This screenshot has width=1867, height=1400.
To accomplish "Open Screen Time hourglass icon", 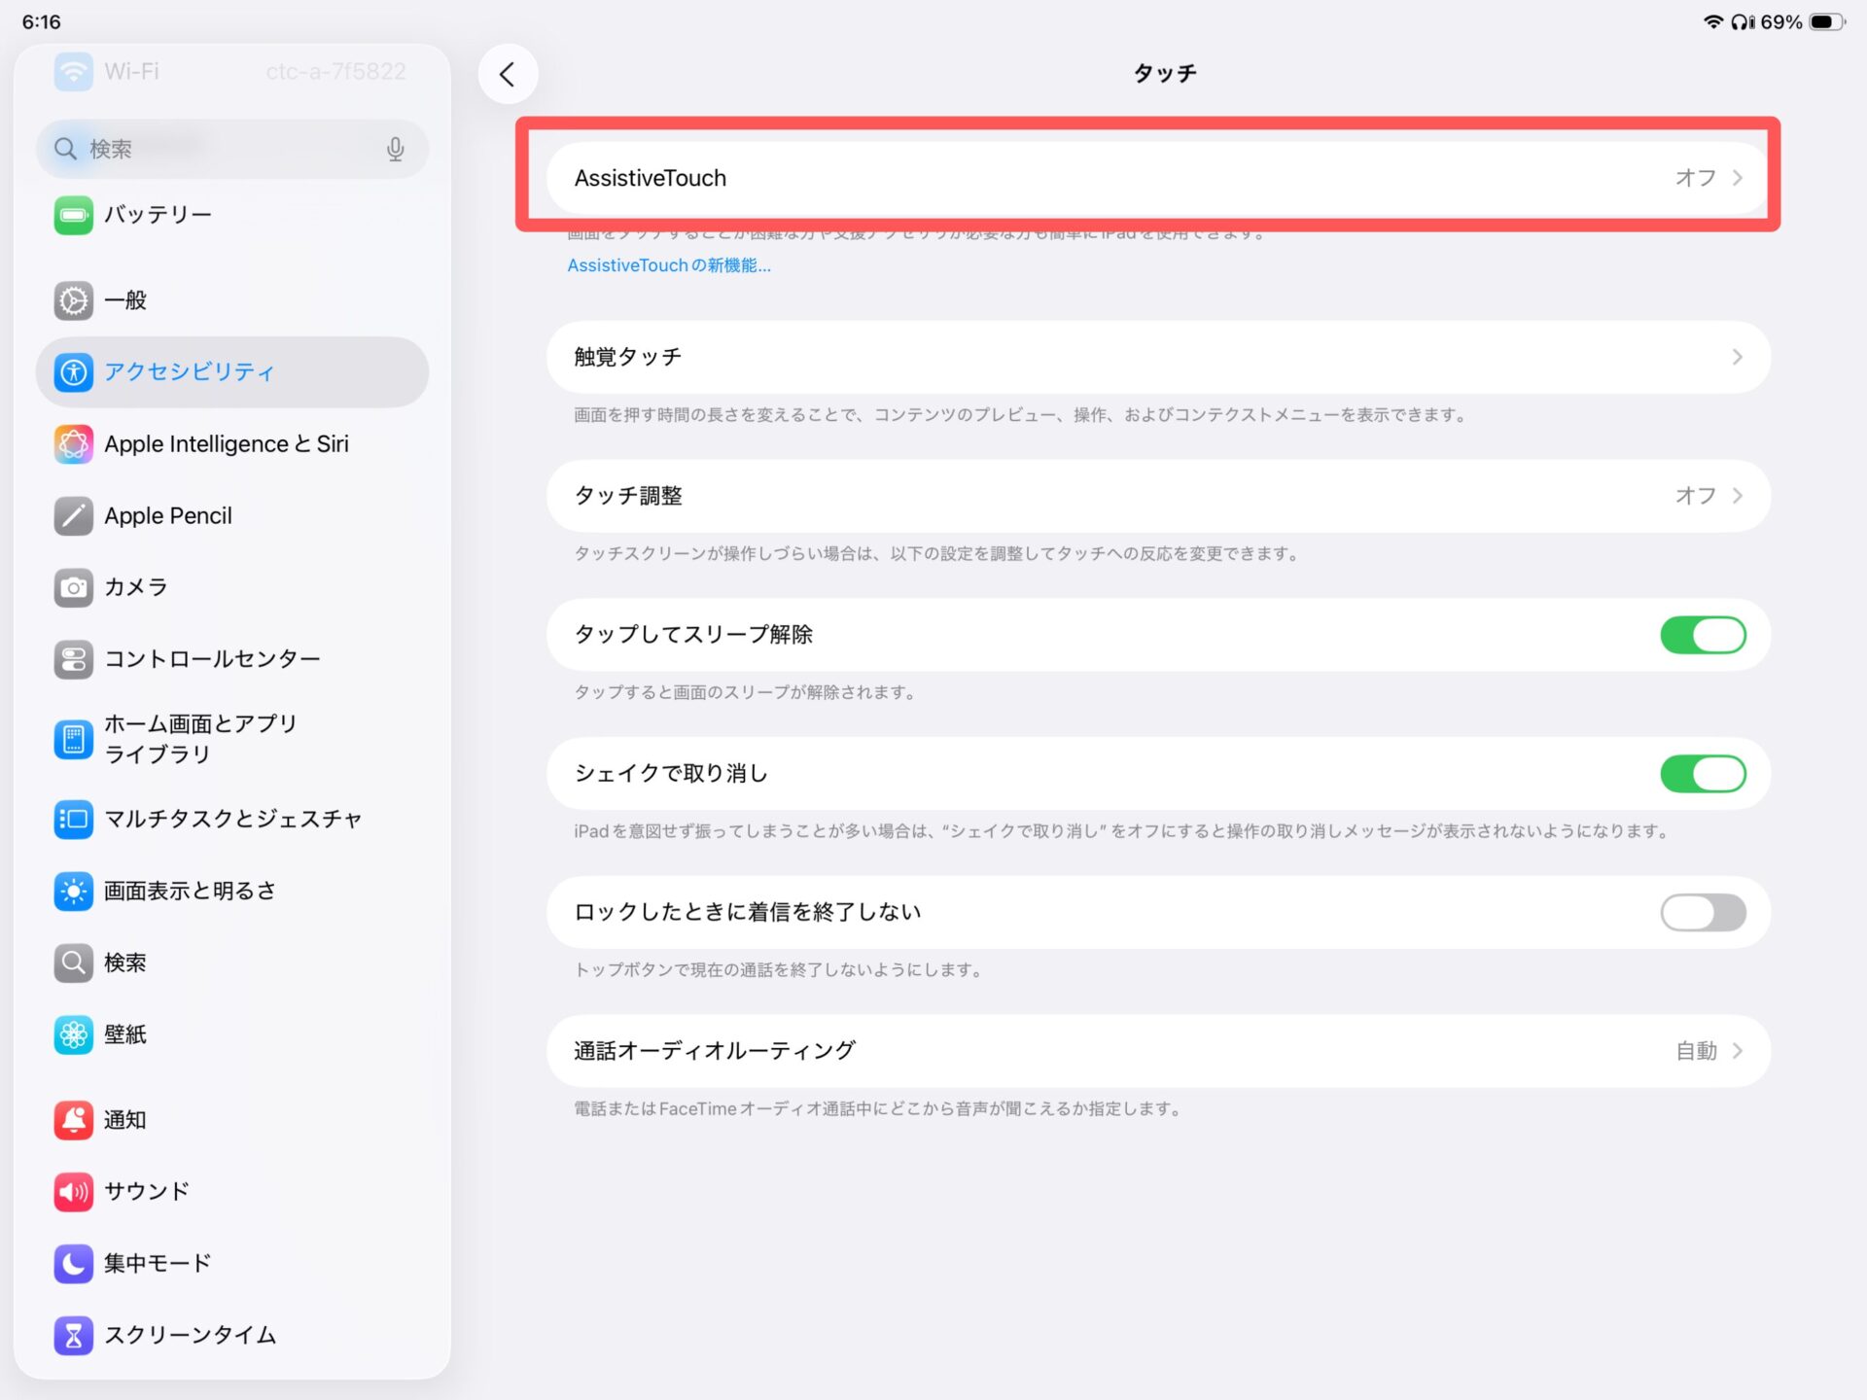I will point(73,1335).
